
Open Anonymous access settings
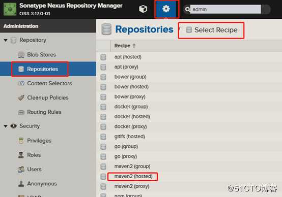[42, 183]
